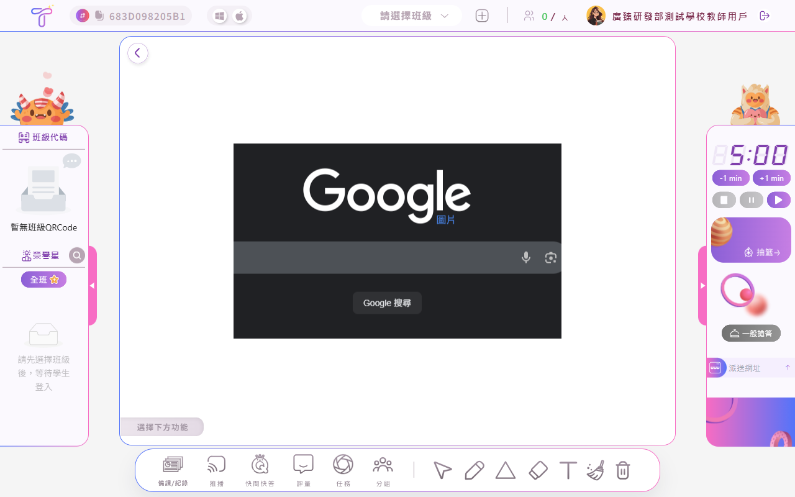Viewport: 795px width, 497px height.
Task: Click the Google 搜尋 button in image
Action: pos(387,303)
